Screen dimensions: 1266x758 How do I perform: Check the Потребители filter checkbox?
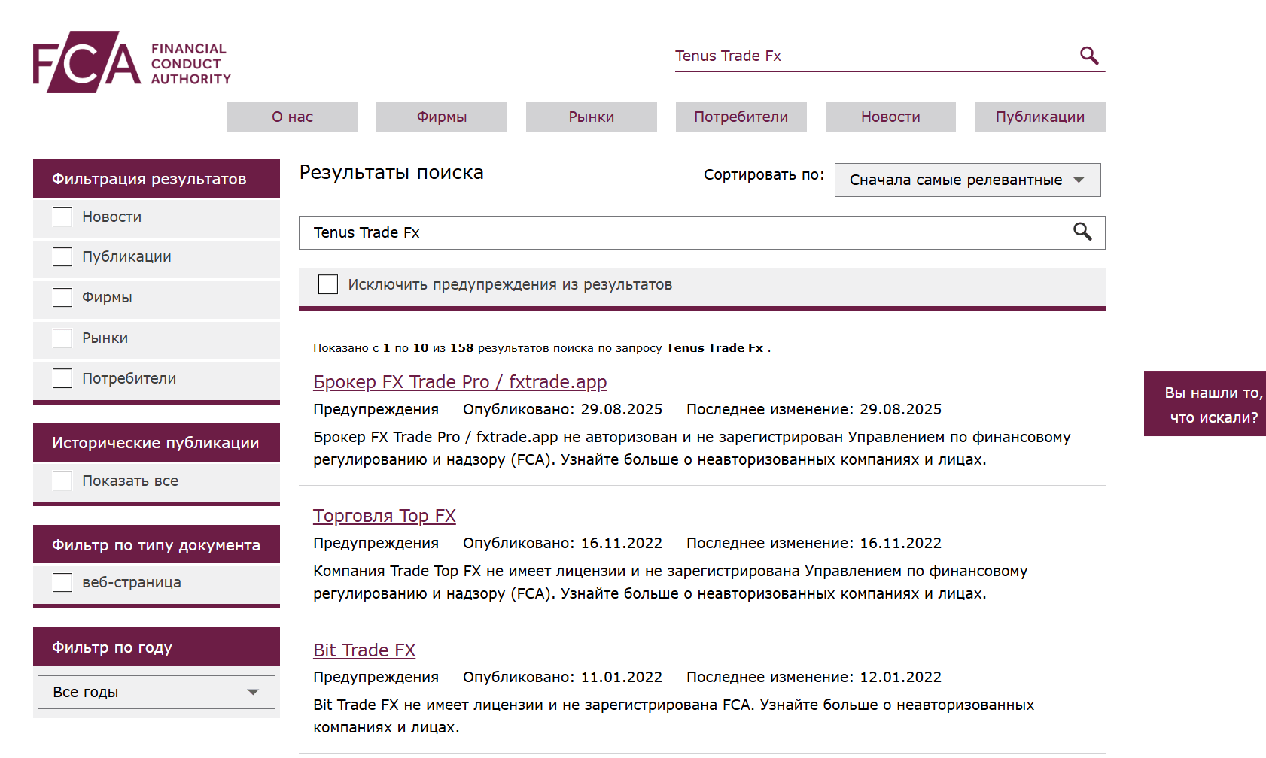point(62,378)
